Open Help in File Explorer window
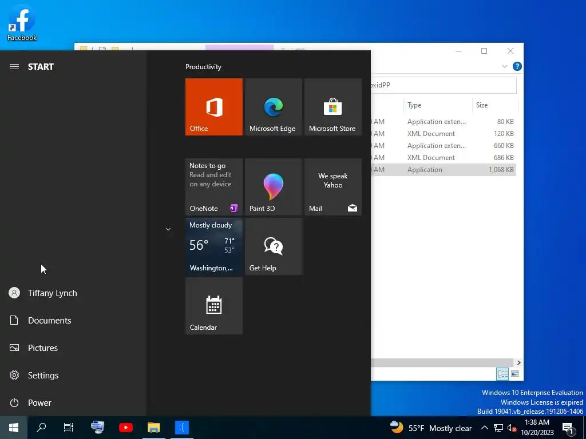586x439 pixels. [x=517, y=66]
